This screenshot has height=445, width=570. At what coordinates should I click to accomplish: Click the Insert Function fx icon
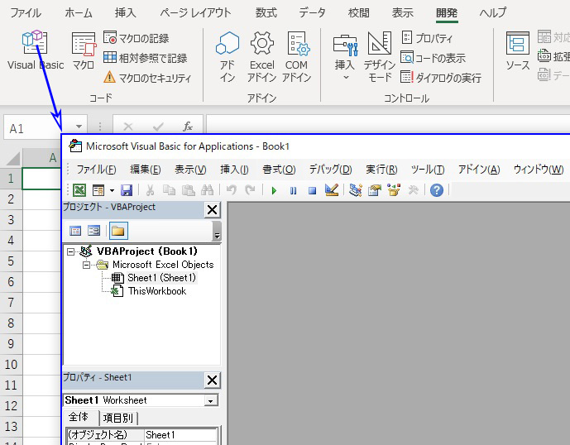click(x=188, y=127)
